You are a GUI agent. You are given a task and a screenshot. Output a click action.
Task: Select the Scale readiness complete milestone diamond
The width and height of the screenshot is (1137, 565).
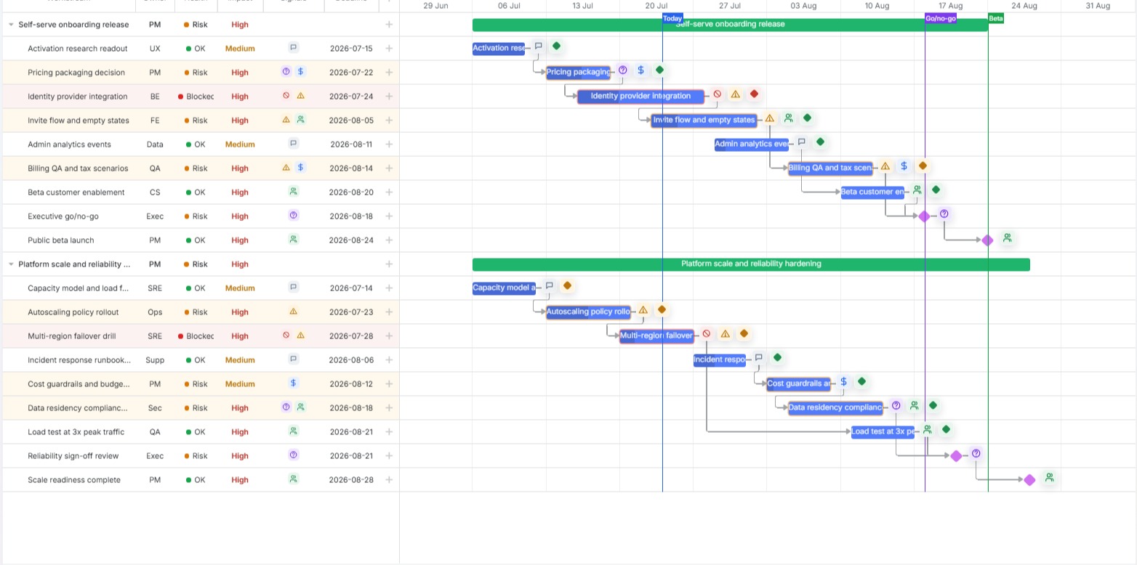pos(1029,480)
